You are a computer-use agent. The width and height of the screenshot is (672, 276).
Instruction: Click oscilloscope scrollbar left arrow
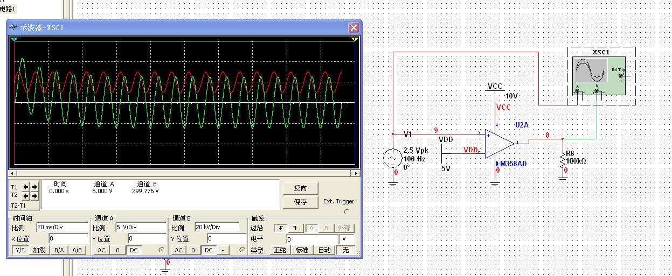[x=11, y=174]
